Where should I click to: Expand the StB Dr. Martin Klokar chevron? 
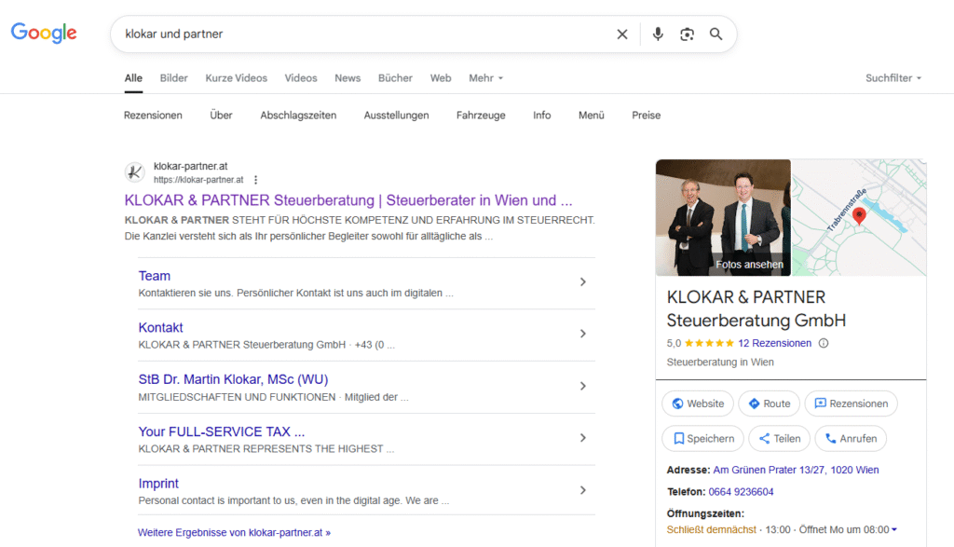click(583, 387)
